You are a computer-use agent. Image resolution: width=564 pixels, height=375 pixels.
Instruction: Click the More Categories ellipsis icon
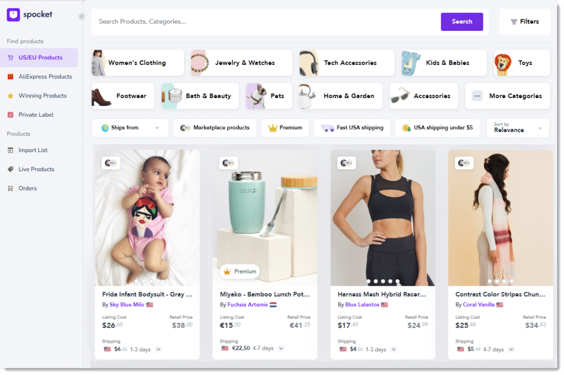477,96
